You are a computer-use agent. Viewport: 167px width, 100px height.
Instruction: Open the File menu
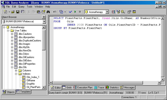click(8, 7)
